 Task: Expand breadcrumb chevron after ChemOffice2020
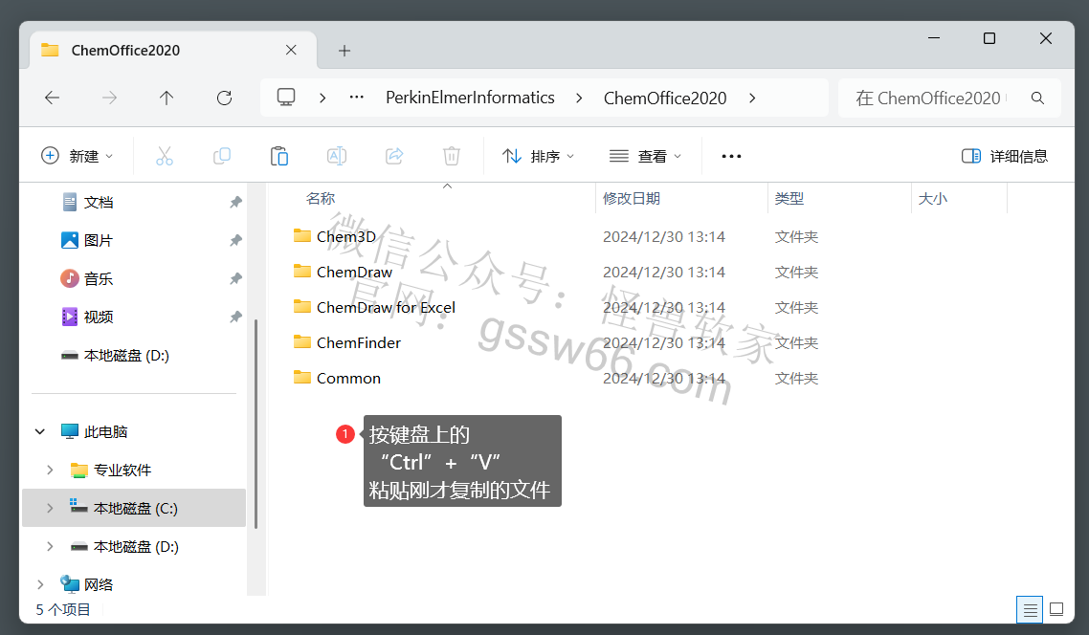752,98
